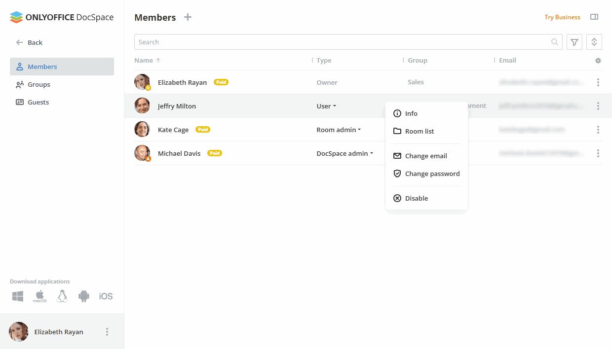
Task: Click the Android download application icon
Action: click(83, 296)
